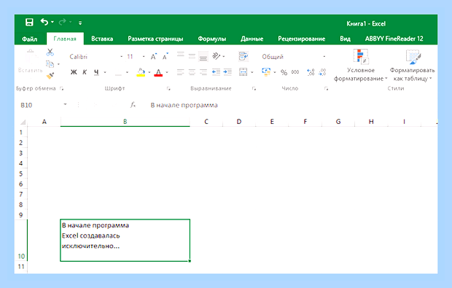Click formula bar text В начале программа
This screenshot has height=288, width=452.
[x=184, y=105]
